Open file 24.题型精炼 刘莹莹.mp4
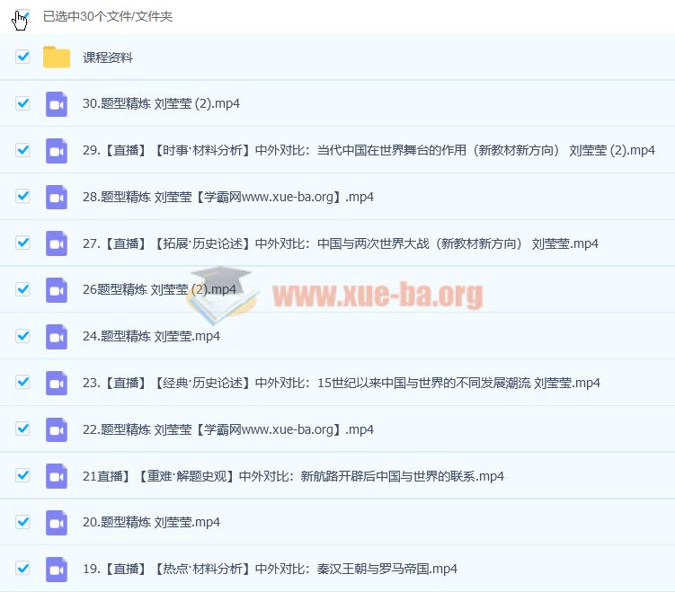Viewport: 675px width, 592px height. click(151, 336)
